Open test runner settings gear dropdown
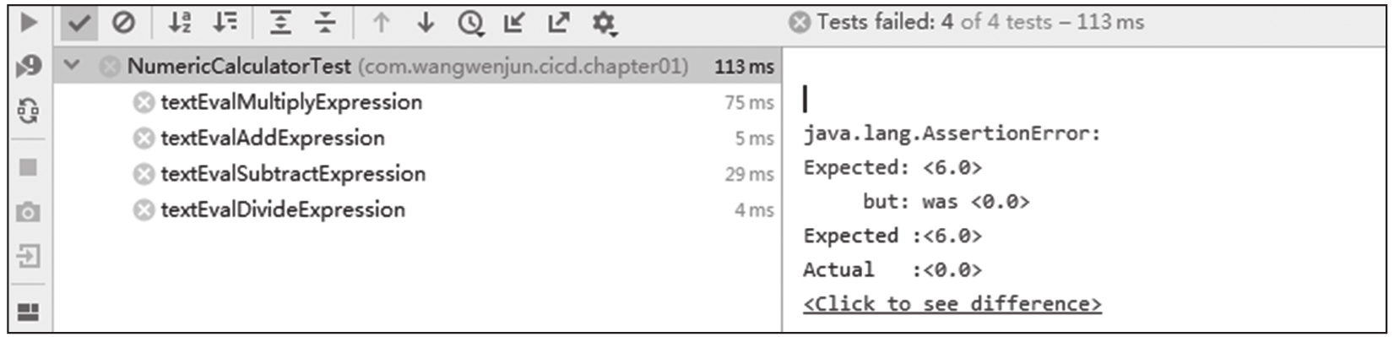Viewport: 1394px width, 337px height. (x=604, y=24)
